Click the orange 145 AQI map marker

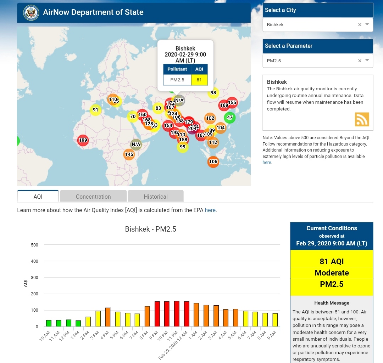[x=129, y=154]
